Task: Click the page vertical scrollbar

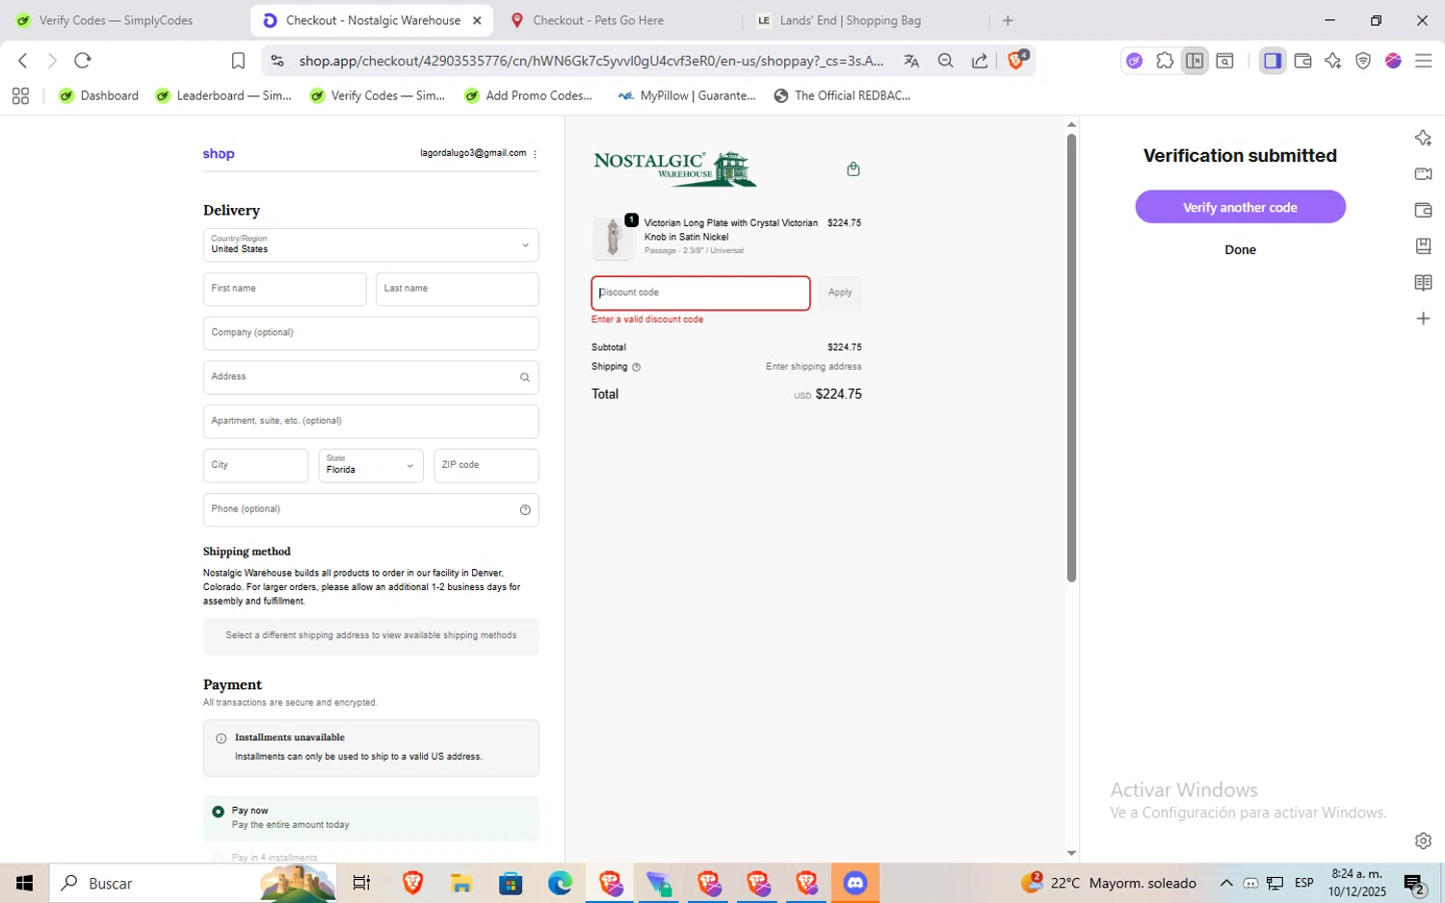Action: point(1071,357)
